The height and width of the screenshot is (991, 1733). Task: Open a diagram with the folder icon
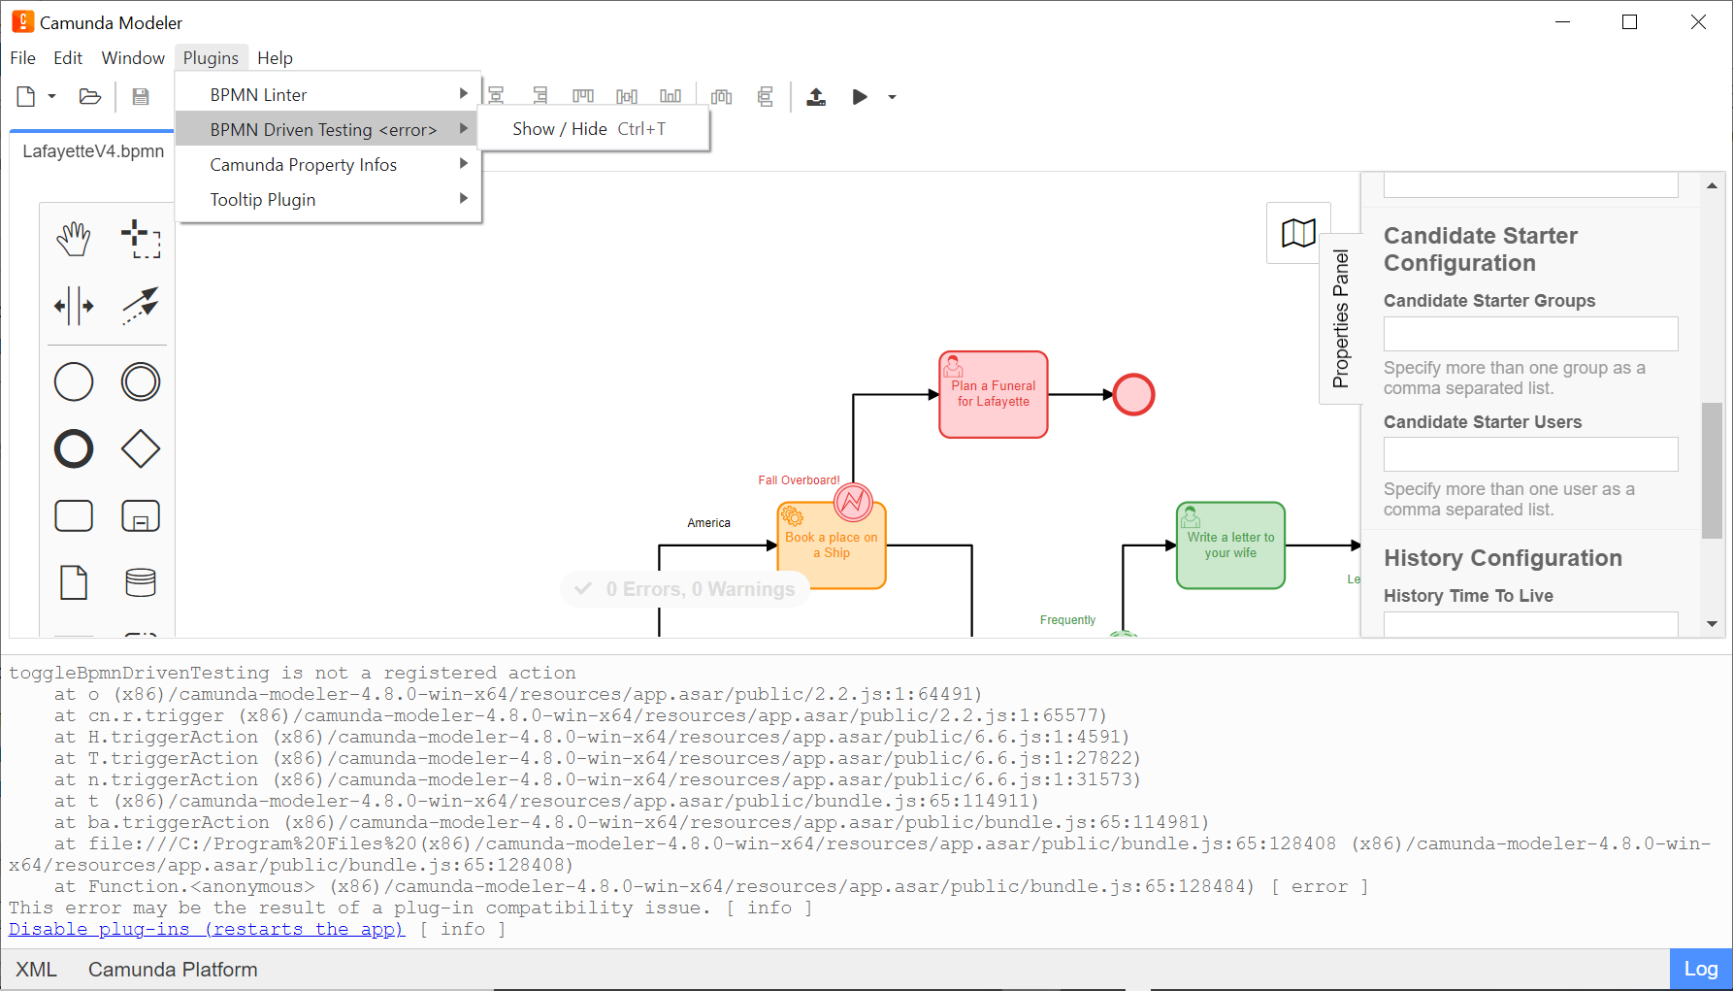(x=89, y=96)
